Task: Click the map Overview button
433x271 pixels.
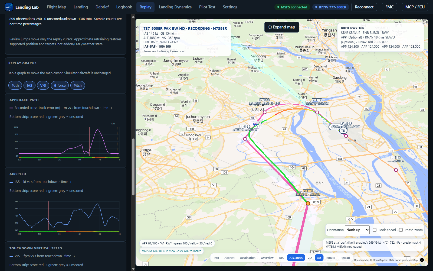Action: pyautogui.click(x=267, y=258)
